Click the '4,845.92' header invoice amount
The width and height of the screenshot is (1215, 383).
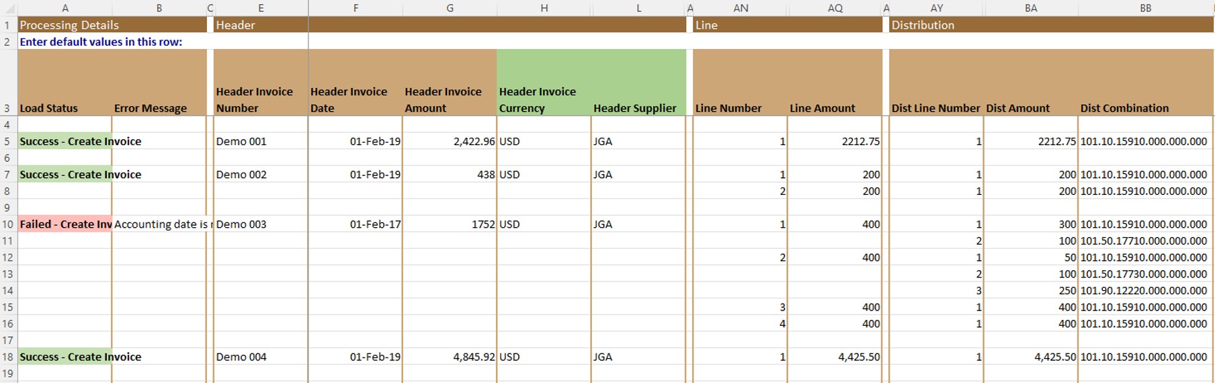(x=450, y=357)
